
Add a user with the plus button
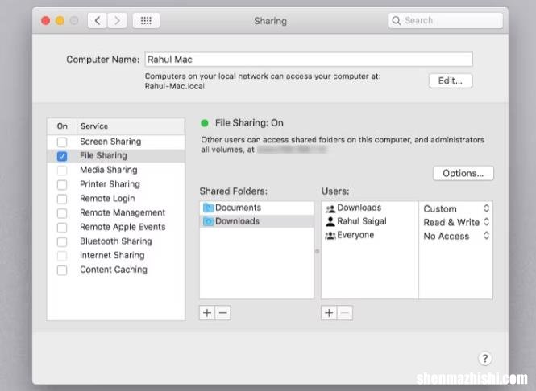(329, 312)
